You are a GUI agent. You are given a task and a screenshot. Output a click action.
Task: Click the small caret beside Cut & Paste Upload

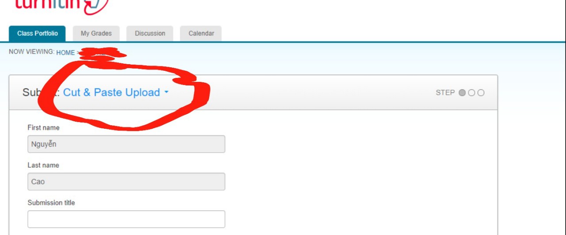pos(166,93)
